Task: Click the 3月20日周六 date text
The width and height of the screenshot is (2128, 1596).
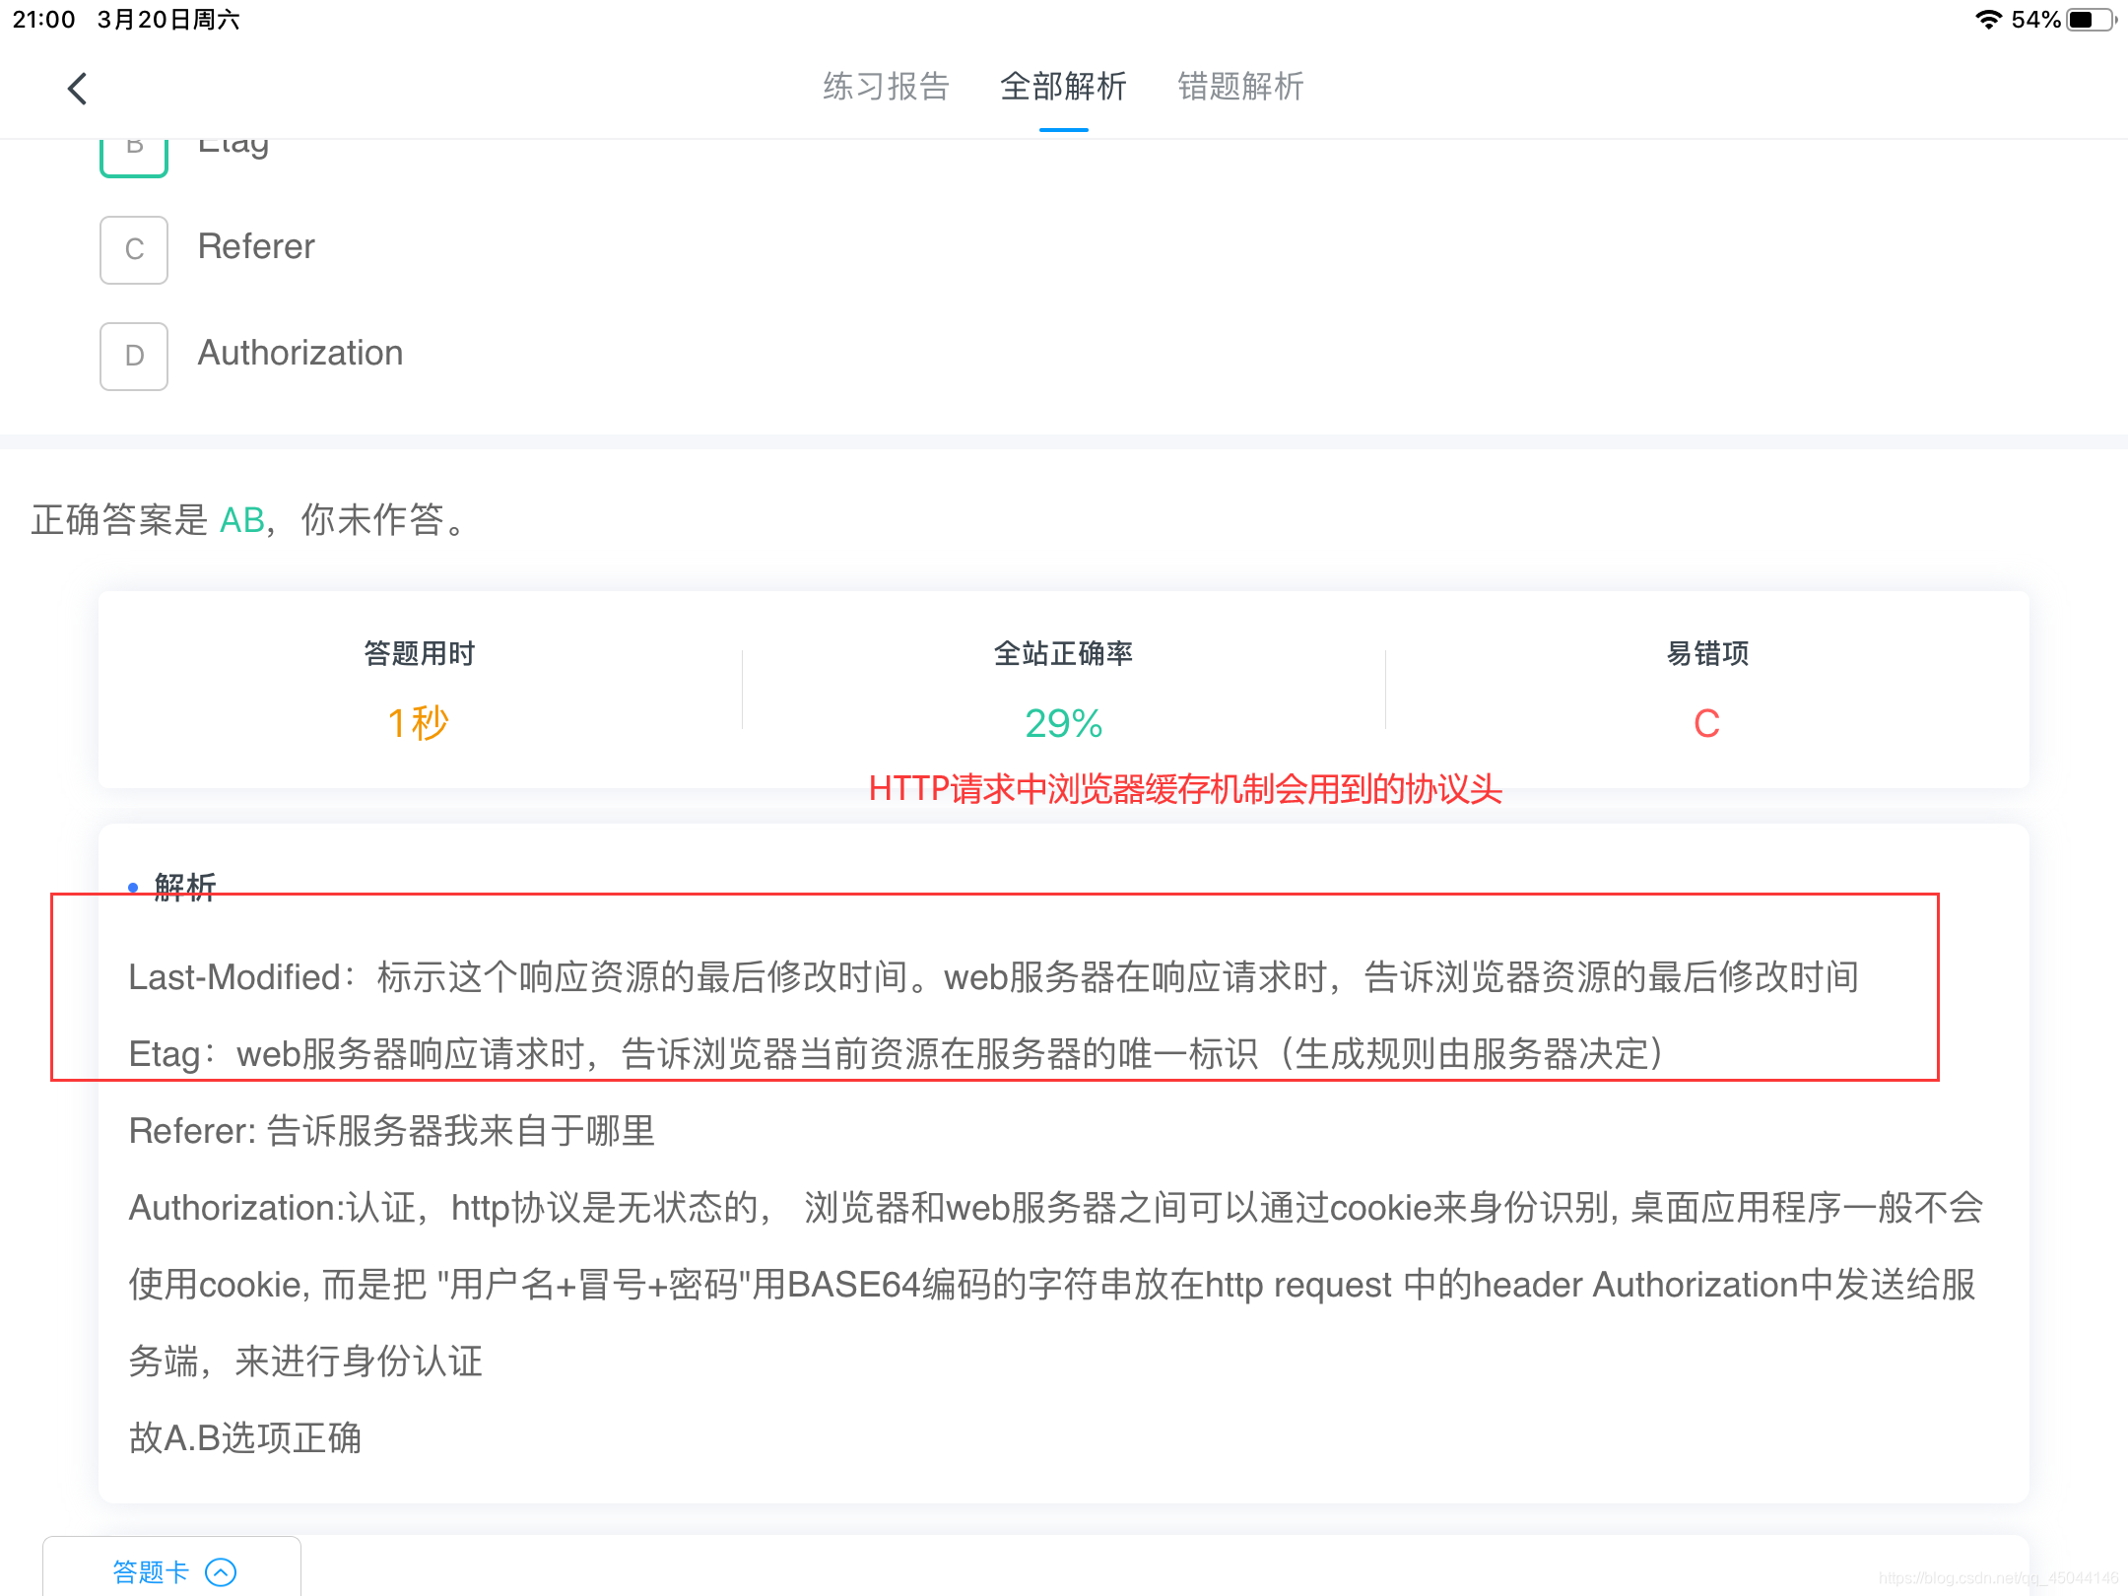Action: 168,20
